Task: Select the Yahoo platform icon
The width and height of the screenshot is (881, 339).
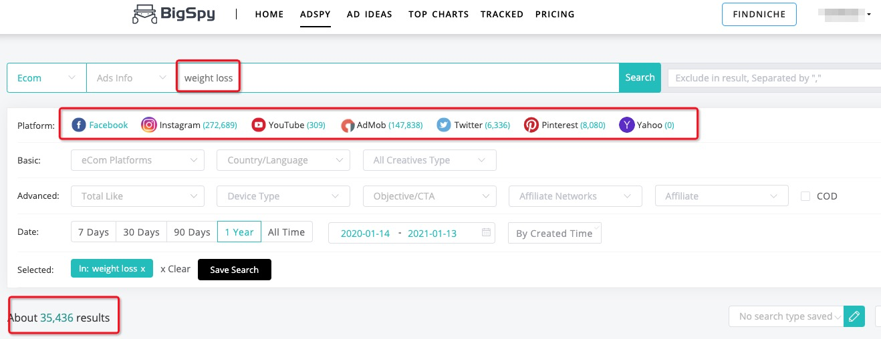Action: tap(626, 125)
